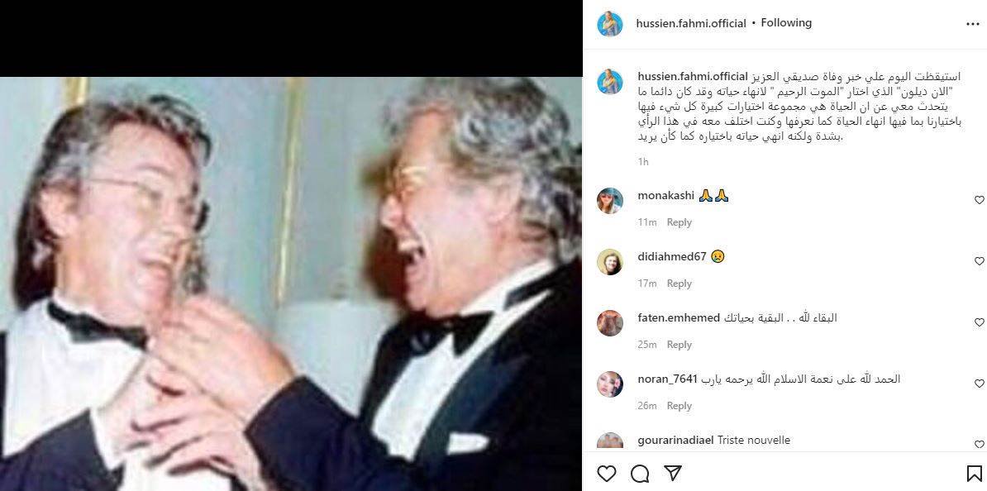Like faten.emhemed's comment heart

[979, 322]
